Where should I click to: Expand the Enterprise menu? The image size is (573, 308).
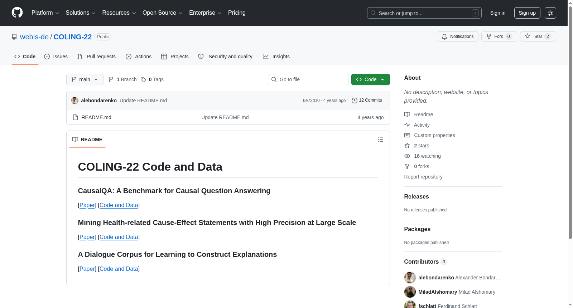(x=205, y=13)
